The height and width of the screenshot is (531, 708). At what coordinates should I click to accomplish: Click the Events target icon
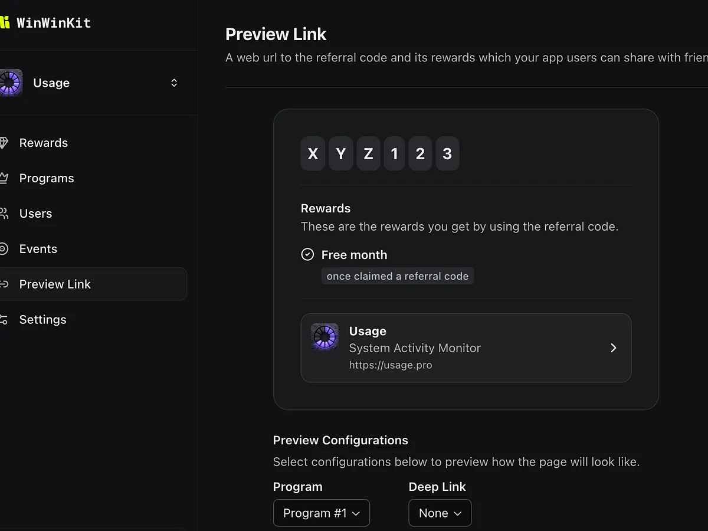click(4, 249)
